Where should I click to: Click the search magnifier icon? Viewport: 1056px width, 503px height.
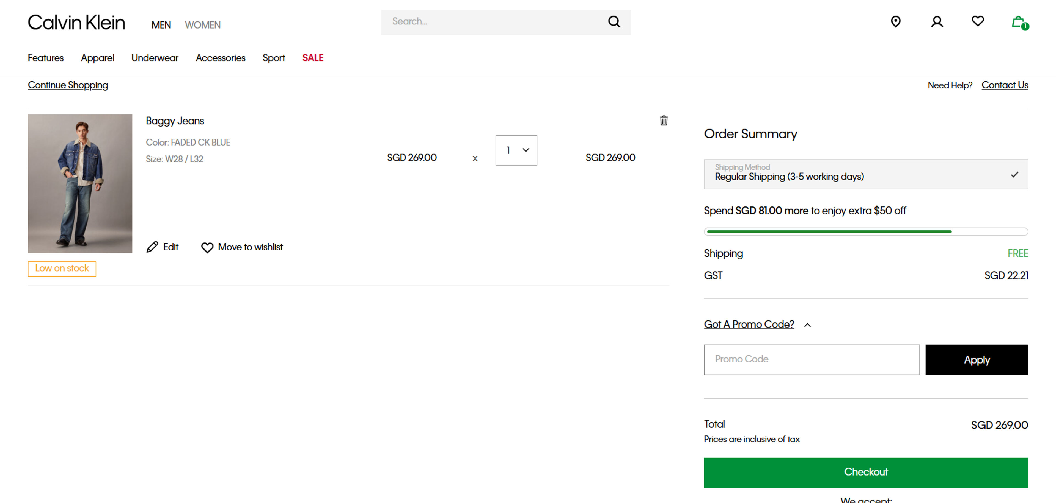pyautogui.click(x=614, y=22)
